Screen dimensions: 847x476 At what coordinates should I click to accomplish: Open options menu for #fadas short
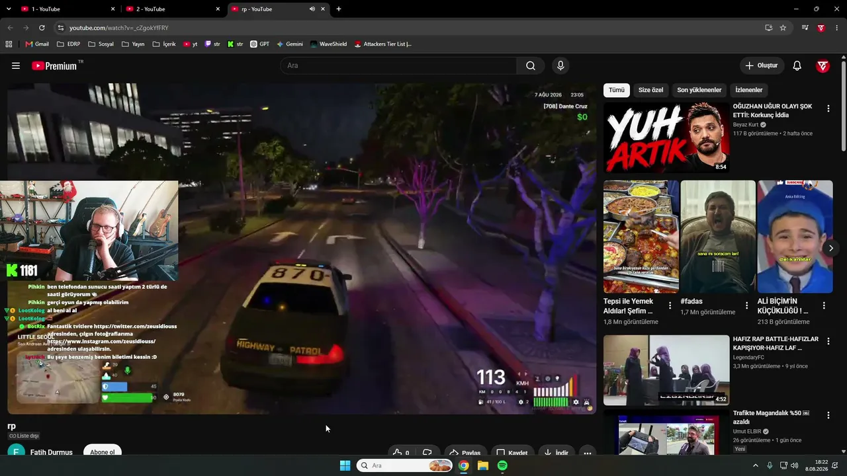(x=746, y=305)
